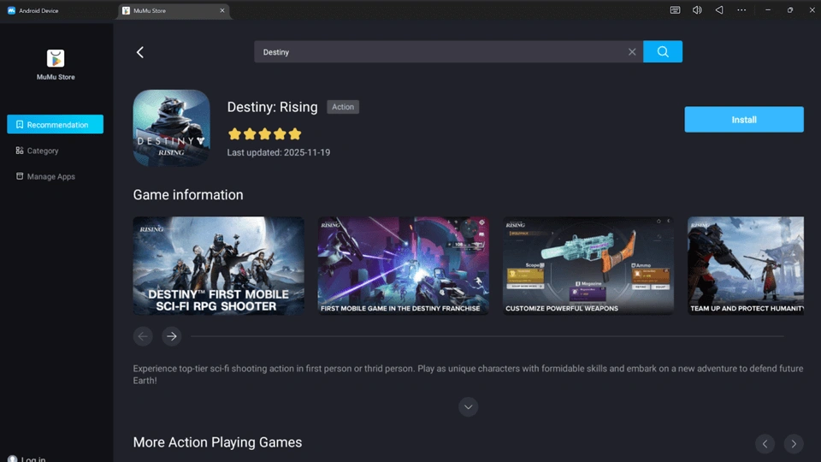Open the keyboard icon in title bar
The image size is (821, 462).
[675, 10]
